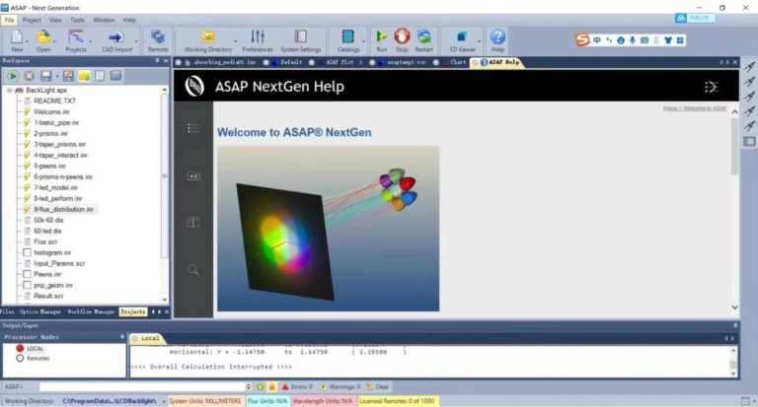Switch to the Workflow Manager tab
Viewport: 758px width, 407px height.
pyautogui.click(x=91, y=311)
